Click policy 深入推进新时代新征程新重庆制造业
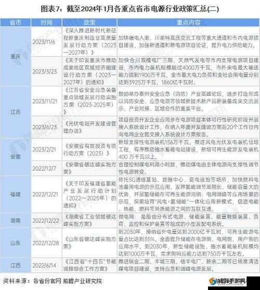260x290 pixels. pos(90,42)
